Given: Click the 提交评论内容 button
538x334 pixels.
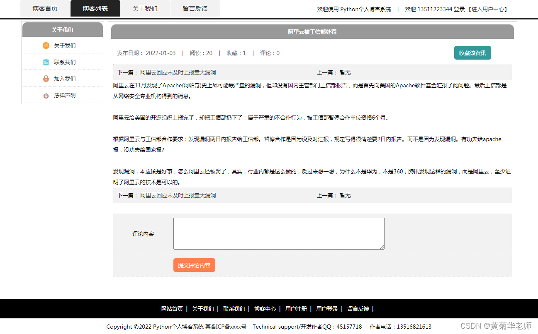Looking at the screenshot, I should 194,265.
